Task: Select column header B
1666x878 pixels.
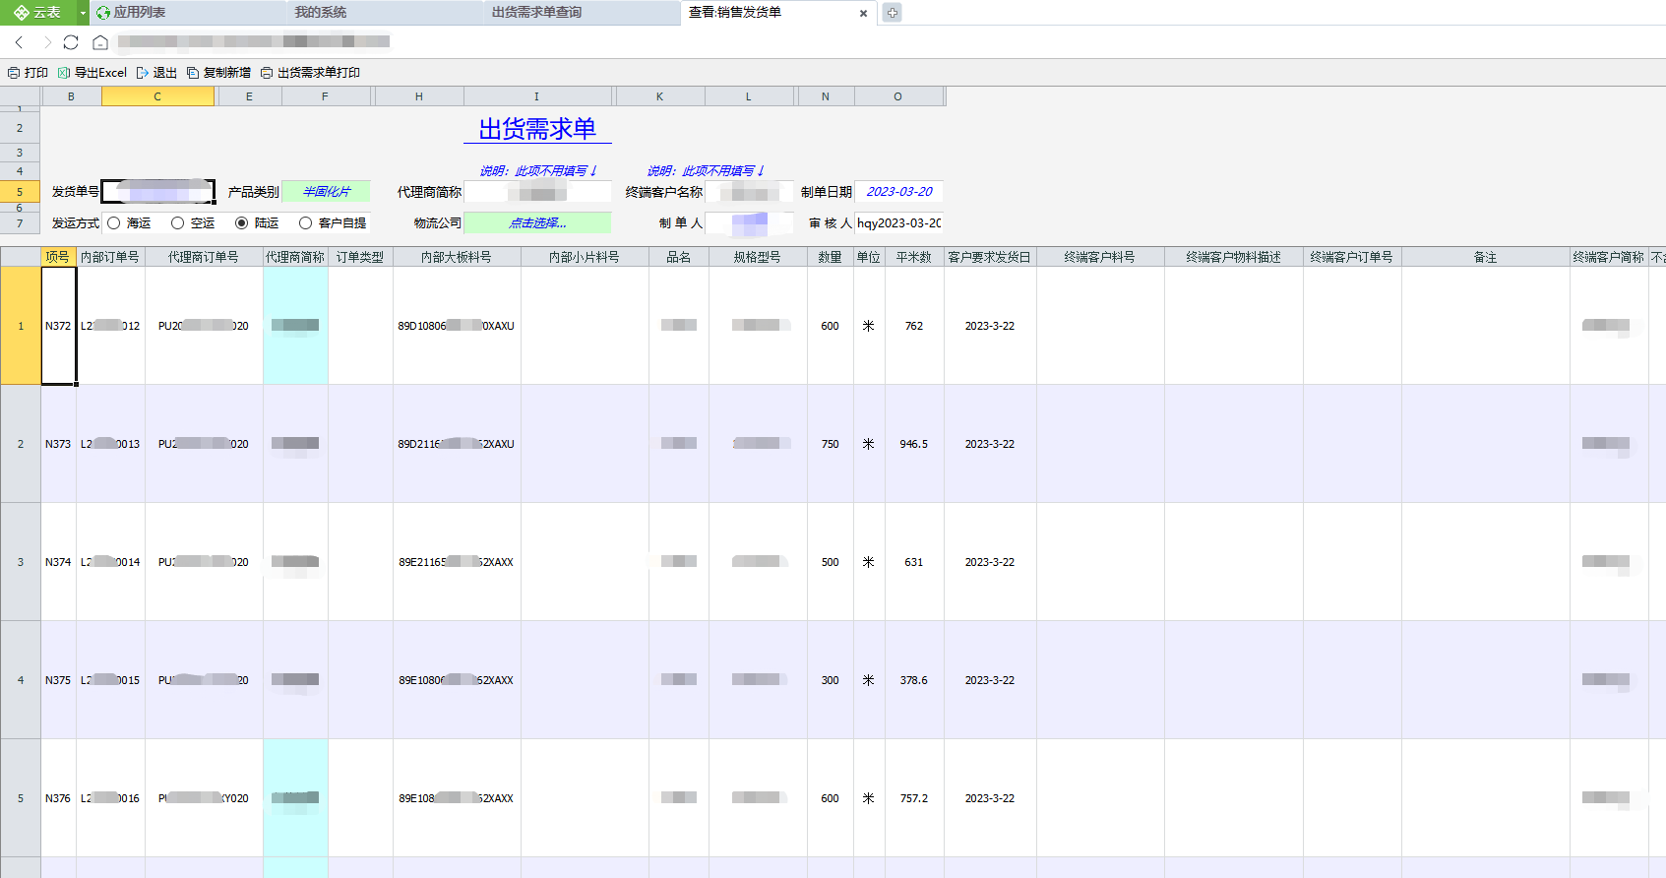Action: pyautogui.click(x=71, y=96)
